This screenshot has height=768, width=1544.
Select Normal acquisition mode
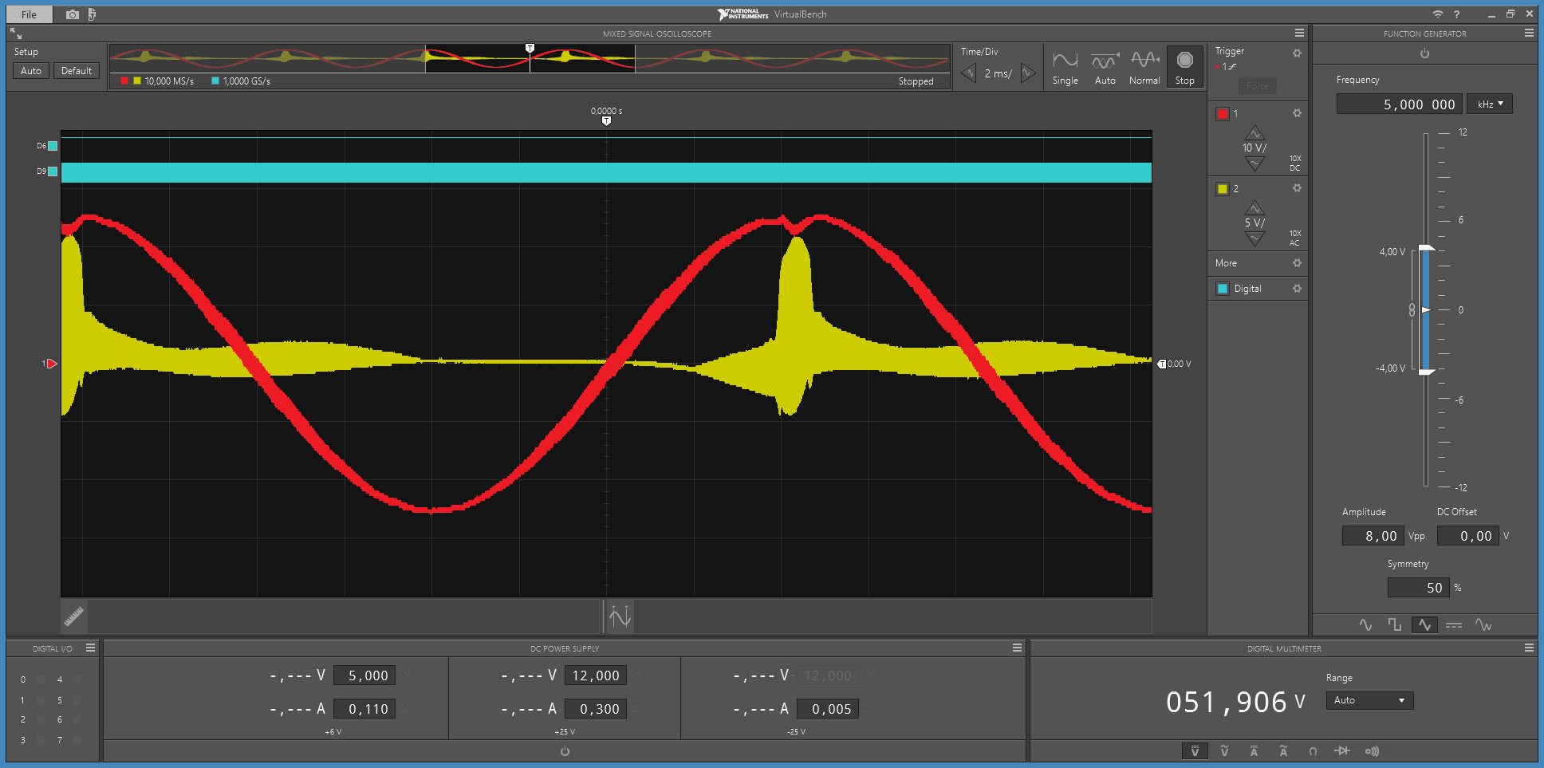click(1144, 68)
